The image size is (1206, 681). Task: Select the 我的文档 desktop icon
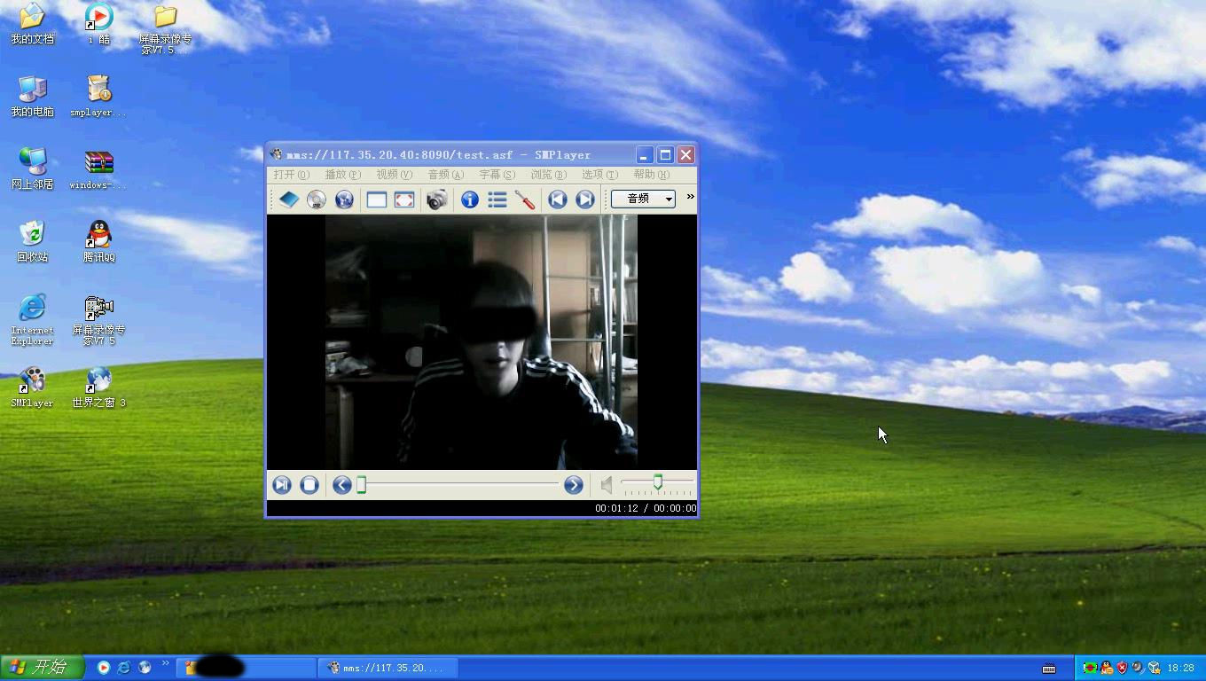[x=32, y=24]
